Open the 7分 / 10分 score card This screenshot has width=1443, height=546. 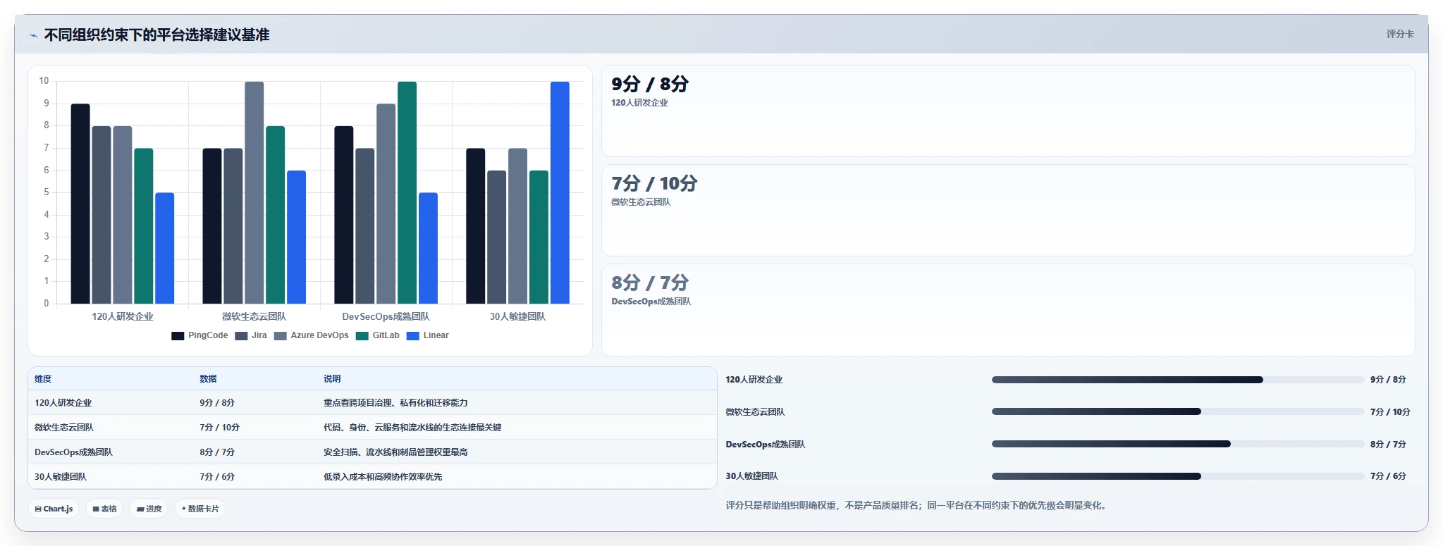(1008, 210)
